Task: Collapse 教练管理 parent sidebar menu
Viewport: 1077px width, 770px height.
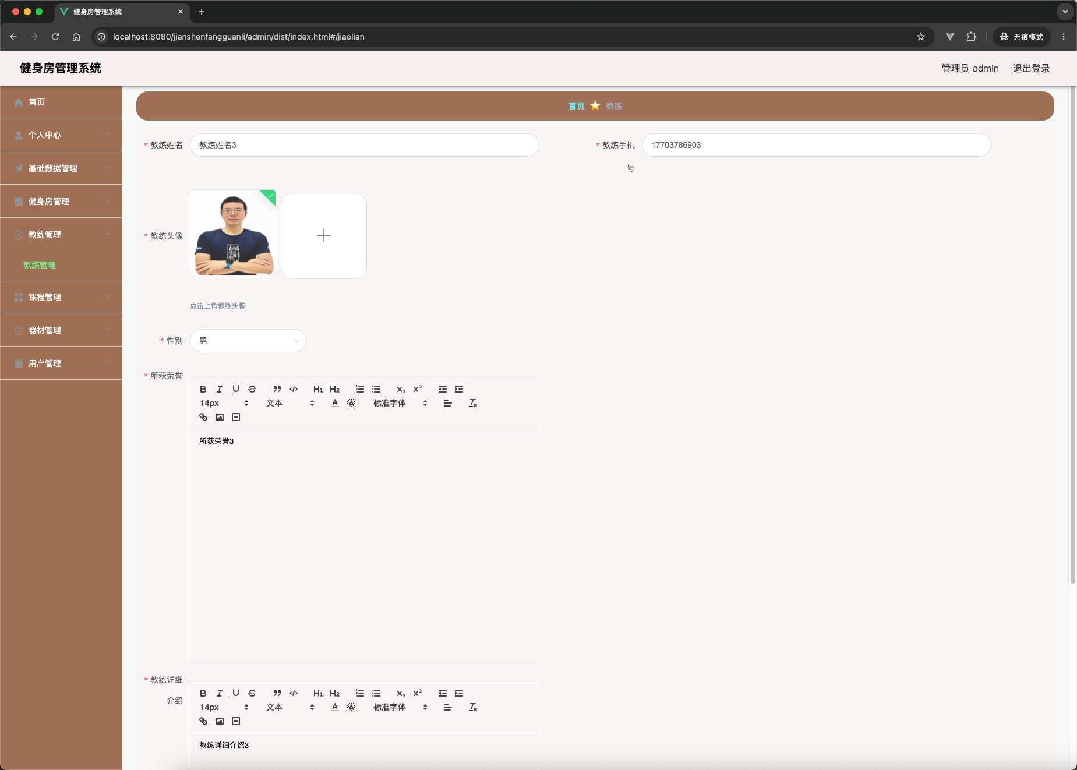Action: 61,235
